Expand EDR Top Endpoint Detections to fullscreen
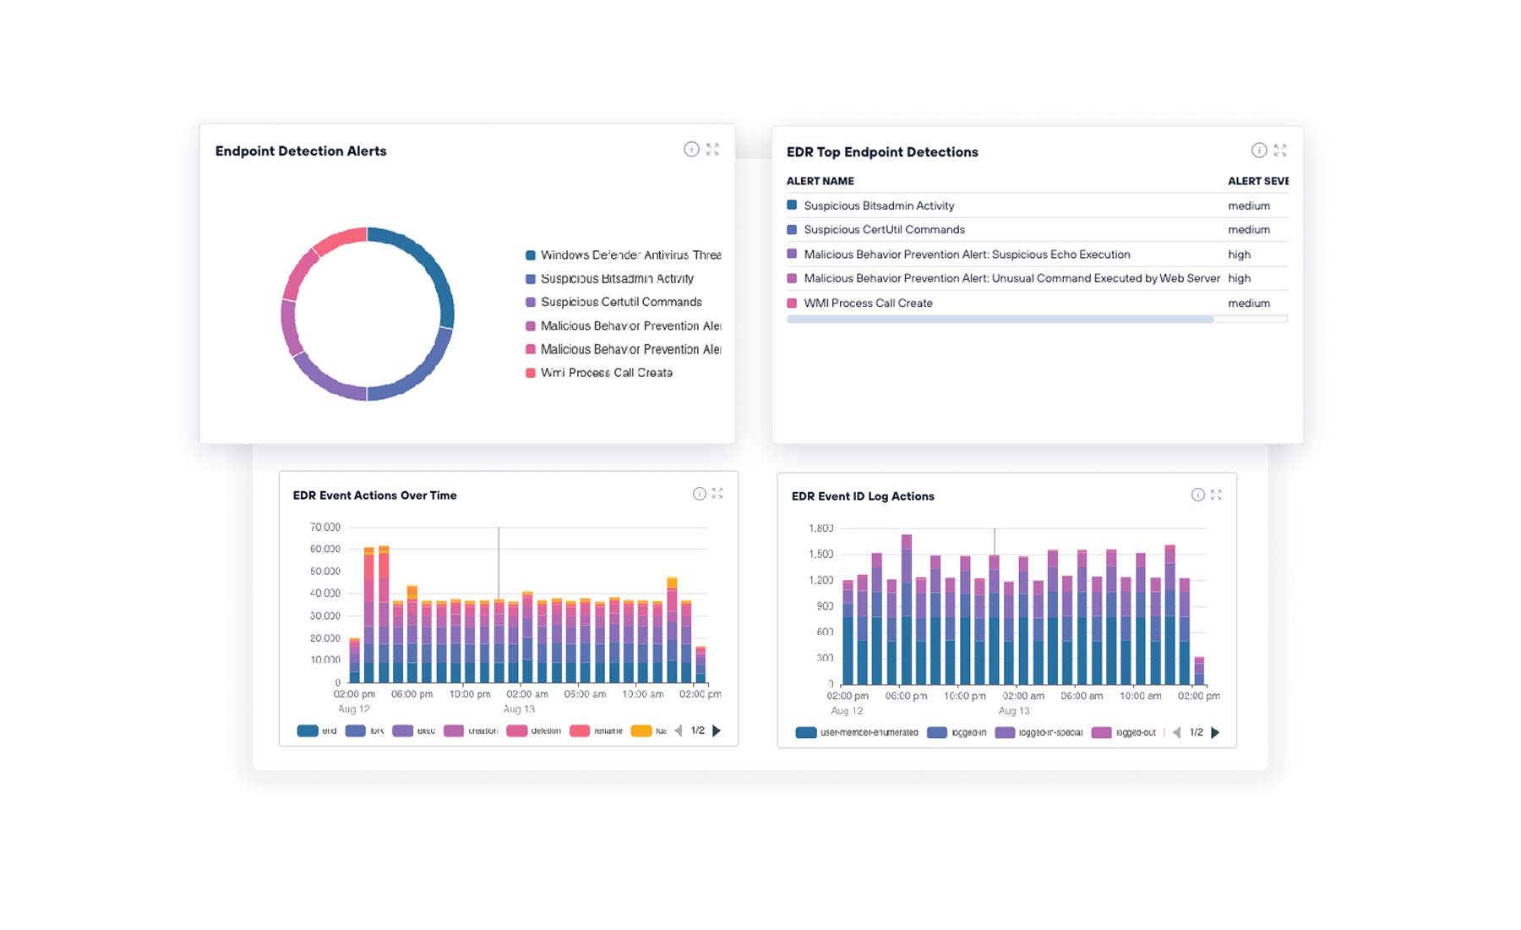Screen dimensions: 1521x930 click(1280, 150)
